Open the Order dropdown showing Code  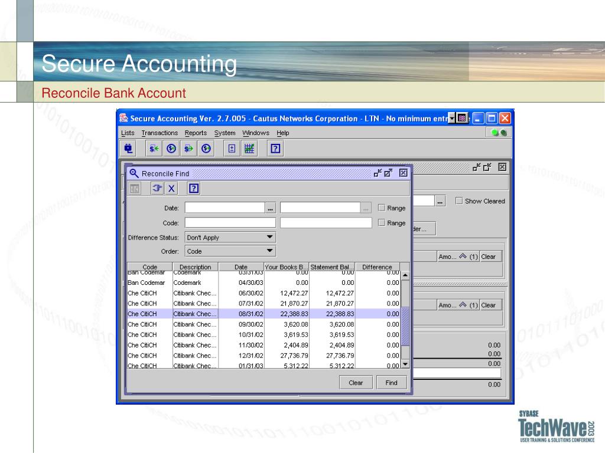coord(230,251)
